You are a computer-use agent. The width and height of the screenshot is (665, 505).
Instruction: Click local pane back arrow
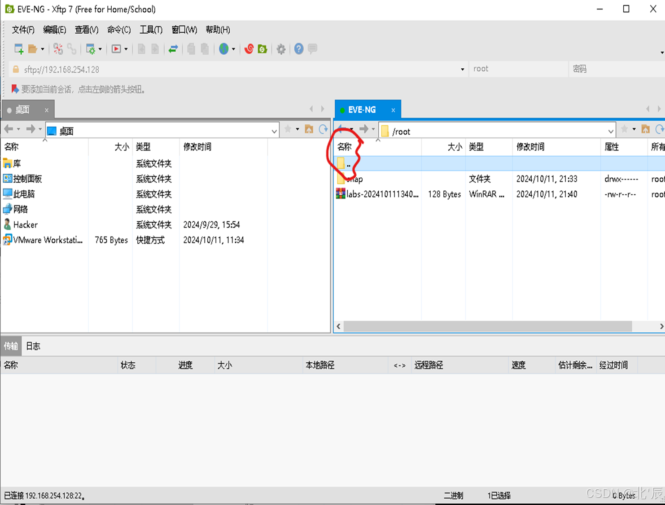click(9, 129)
